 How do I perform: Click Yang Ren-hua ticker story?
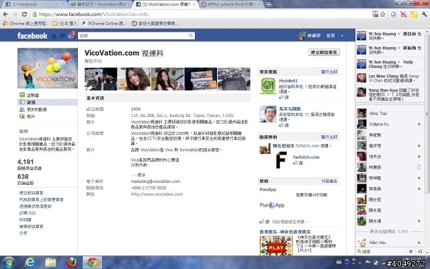tap(390, 94)
